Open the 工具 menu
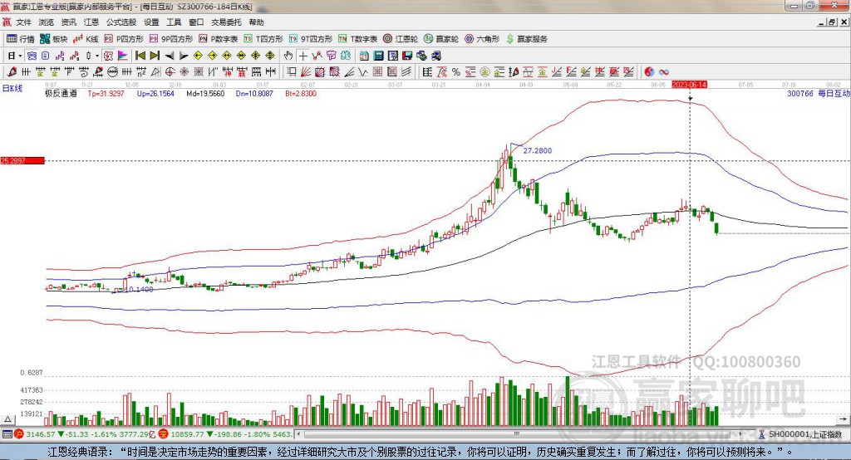This screenshot has height=460, width=851. click(174, 22)
